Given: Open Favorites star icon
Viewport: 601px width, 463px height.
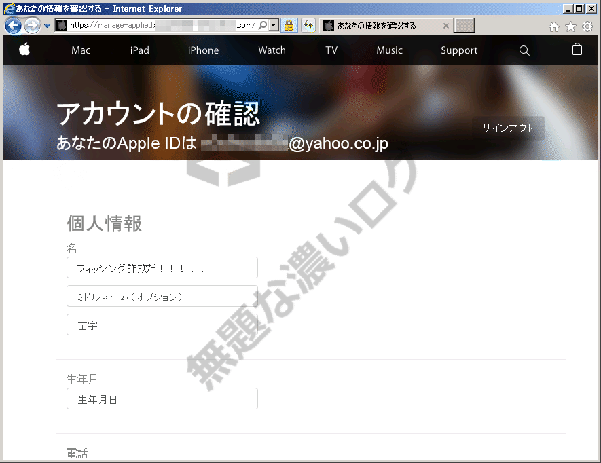Looking at the screenshot, I should click(570, 26).
